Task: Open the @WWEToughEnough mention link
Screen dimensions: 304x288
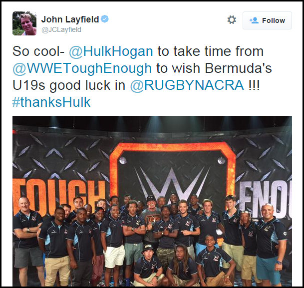Action: [82, 68]
